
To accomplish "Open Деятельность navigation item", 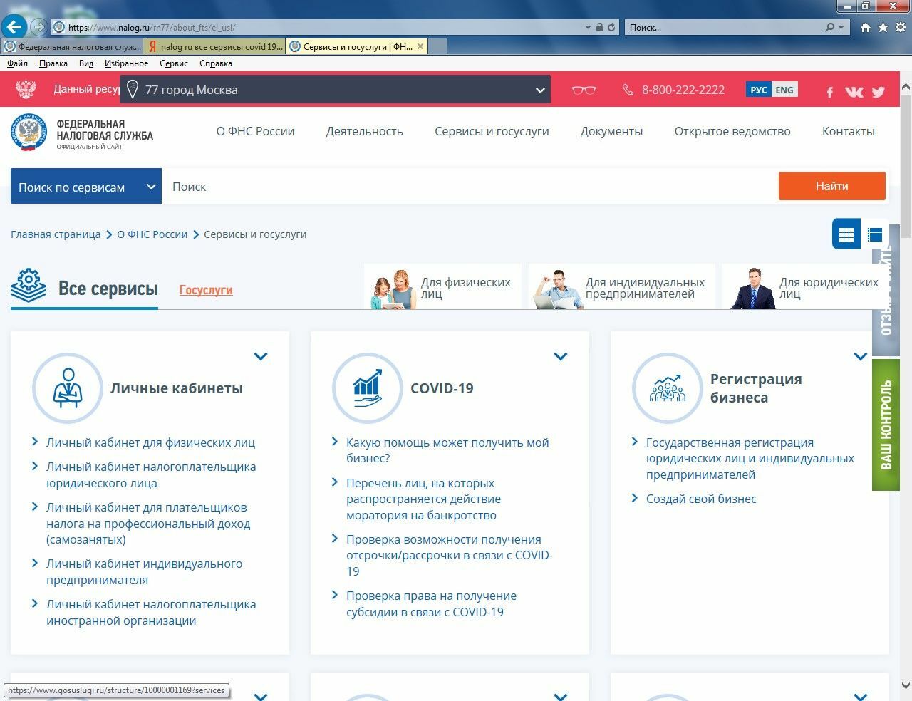I will [365, 131].
